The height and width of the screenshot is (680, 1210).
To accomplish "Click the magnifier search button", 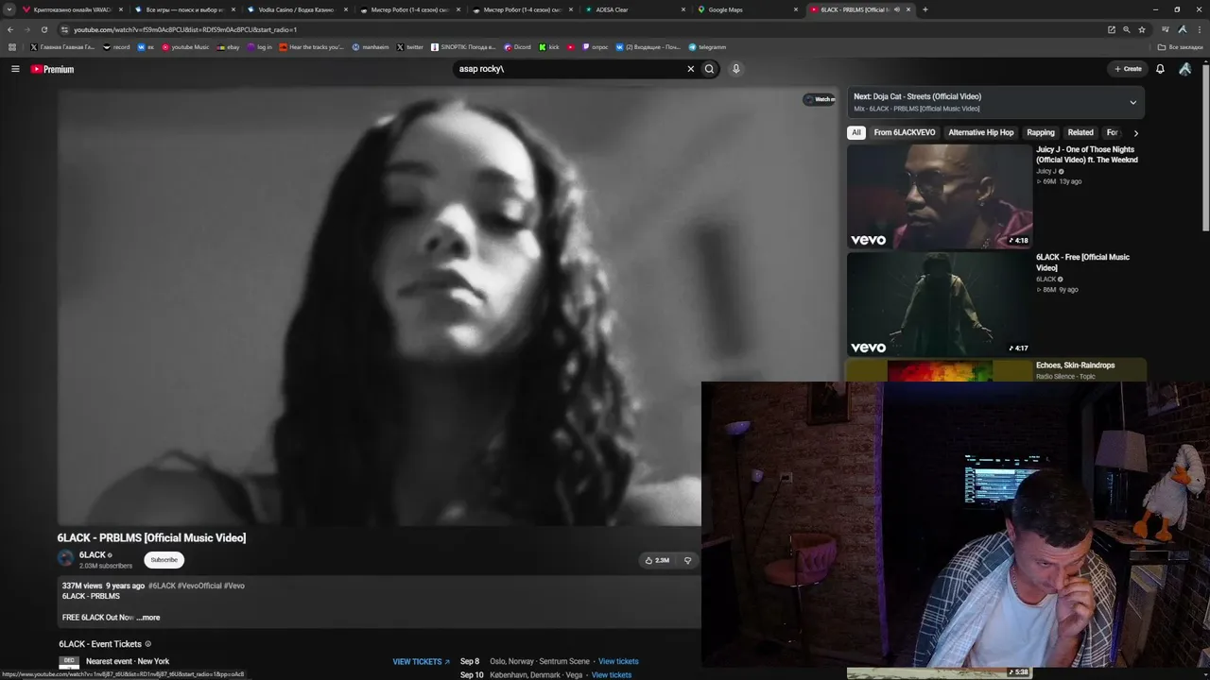I will tap(709, 69).
